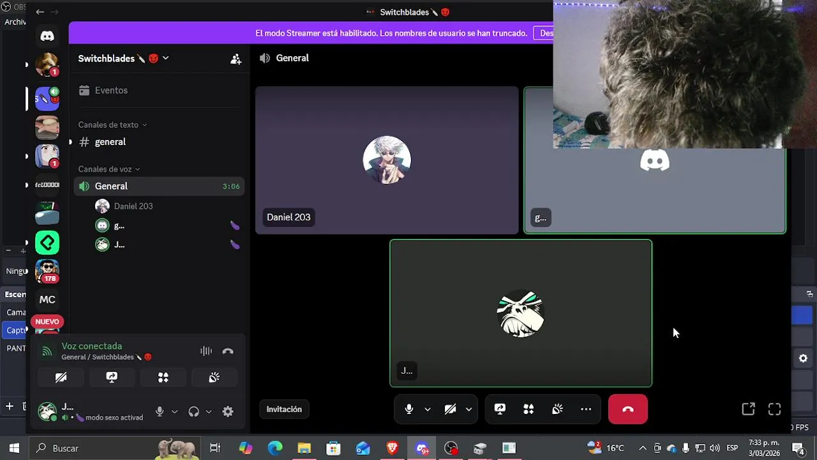Open user settings gear icon
Image resolution: width=817 pixels, height=460 pixels.
(228, 412)
